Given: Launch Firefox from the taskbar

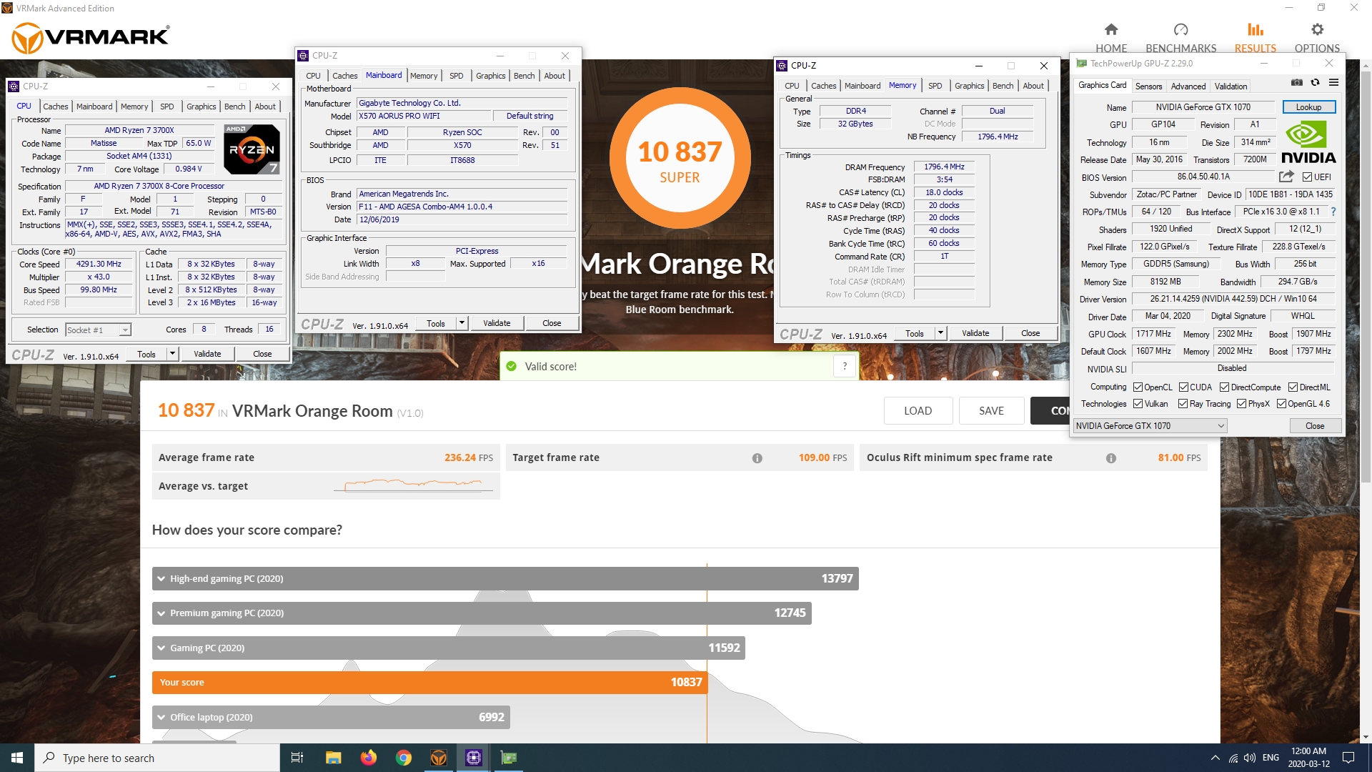Looking at the screenshot, I should click(368, 758).
